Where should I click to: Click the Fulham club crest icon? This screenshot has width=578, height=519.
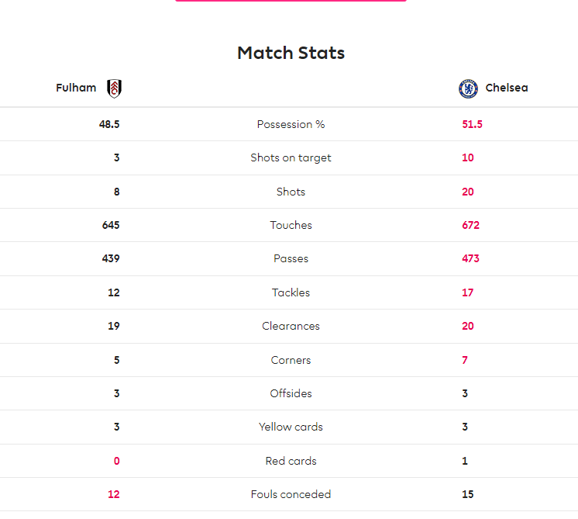click(x=114, y=88)
